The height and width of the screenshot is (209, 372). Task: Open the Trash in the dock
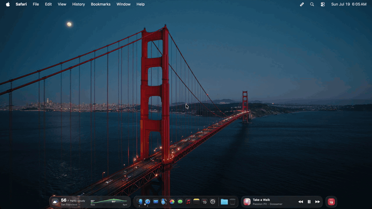point(233,202)
